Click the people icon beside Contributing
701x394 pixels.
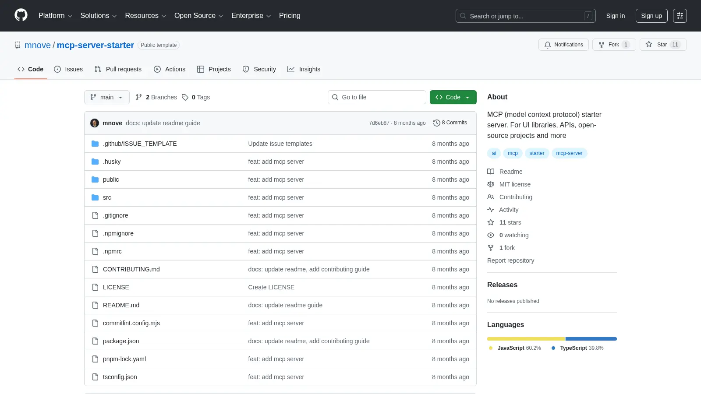click(x=491, y=197)
